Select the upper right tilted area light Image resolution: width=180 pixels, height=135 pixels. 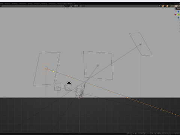click(x=141, y=44)
